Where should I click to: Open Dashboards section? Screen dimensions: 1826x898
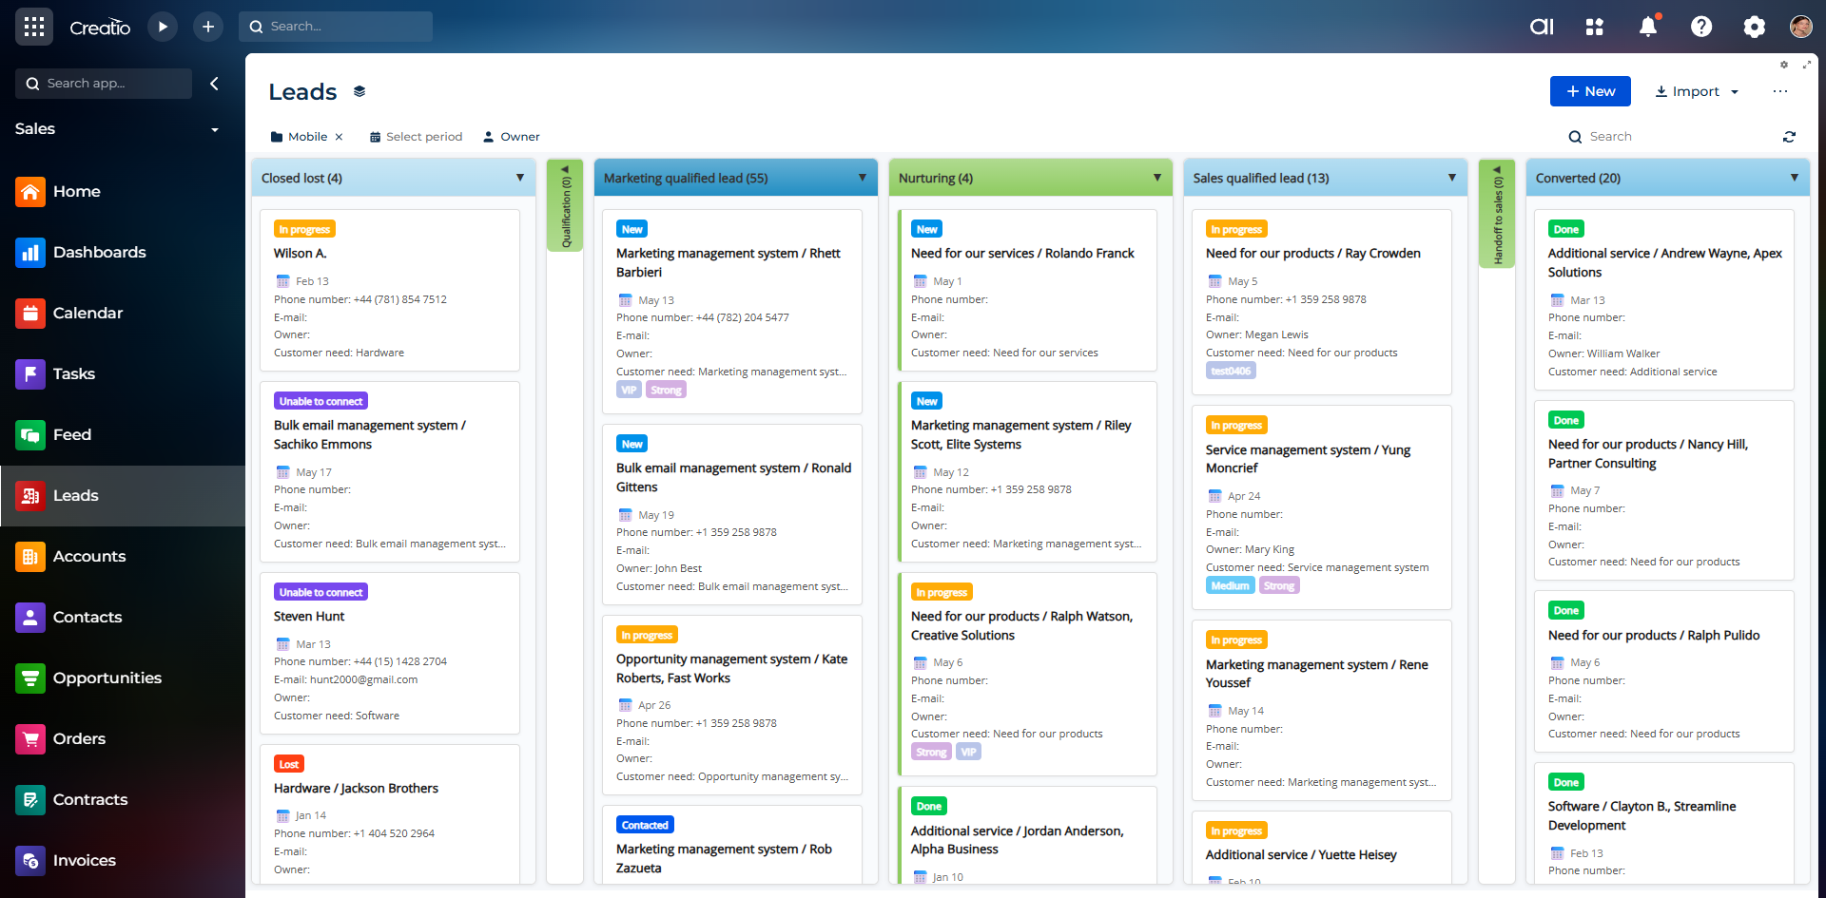(123, 253)
